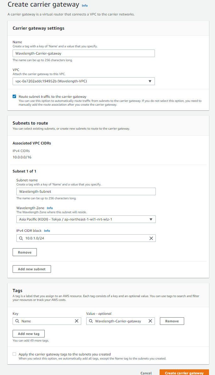Click Add new subnet
This screenshot has height=375, width=215.
coord(31,269)
